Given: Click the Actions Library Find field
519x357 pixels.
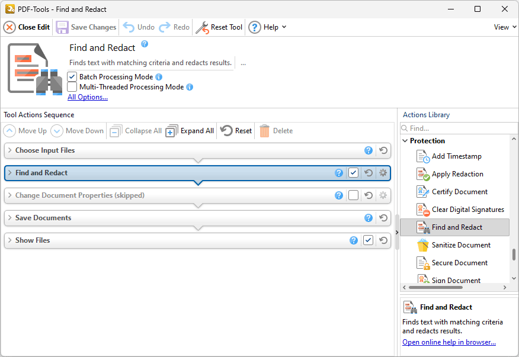Looking at the screenshot, I should [x=459, y=128].
